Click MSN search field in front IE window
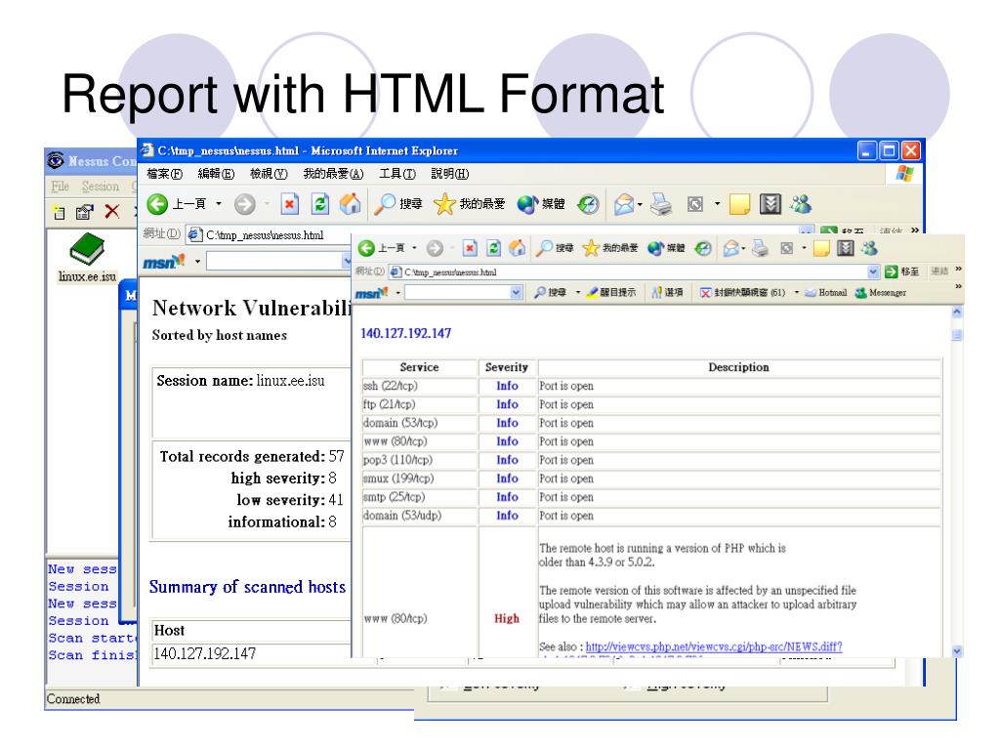1000x750 pixels. (x=458, y=292)
